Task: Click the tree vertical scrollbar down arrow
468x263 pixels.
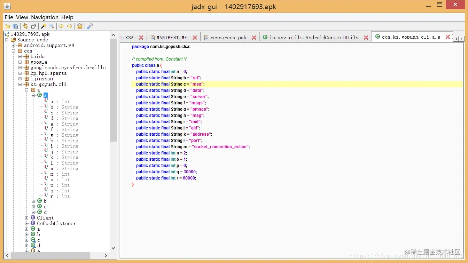Action: [114, 248]
